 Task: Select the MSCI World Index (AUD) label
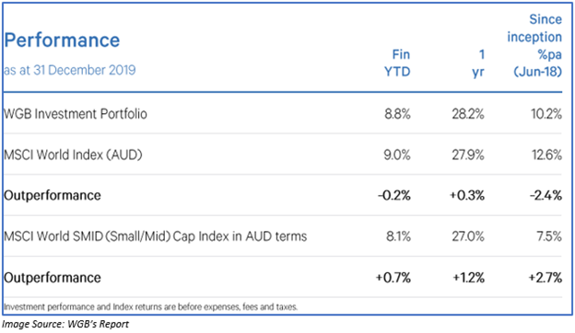73,155
